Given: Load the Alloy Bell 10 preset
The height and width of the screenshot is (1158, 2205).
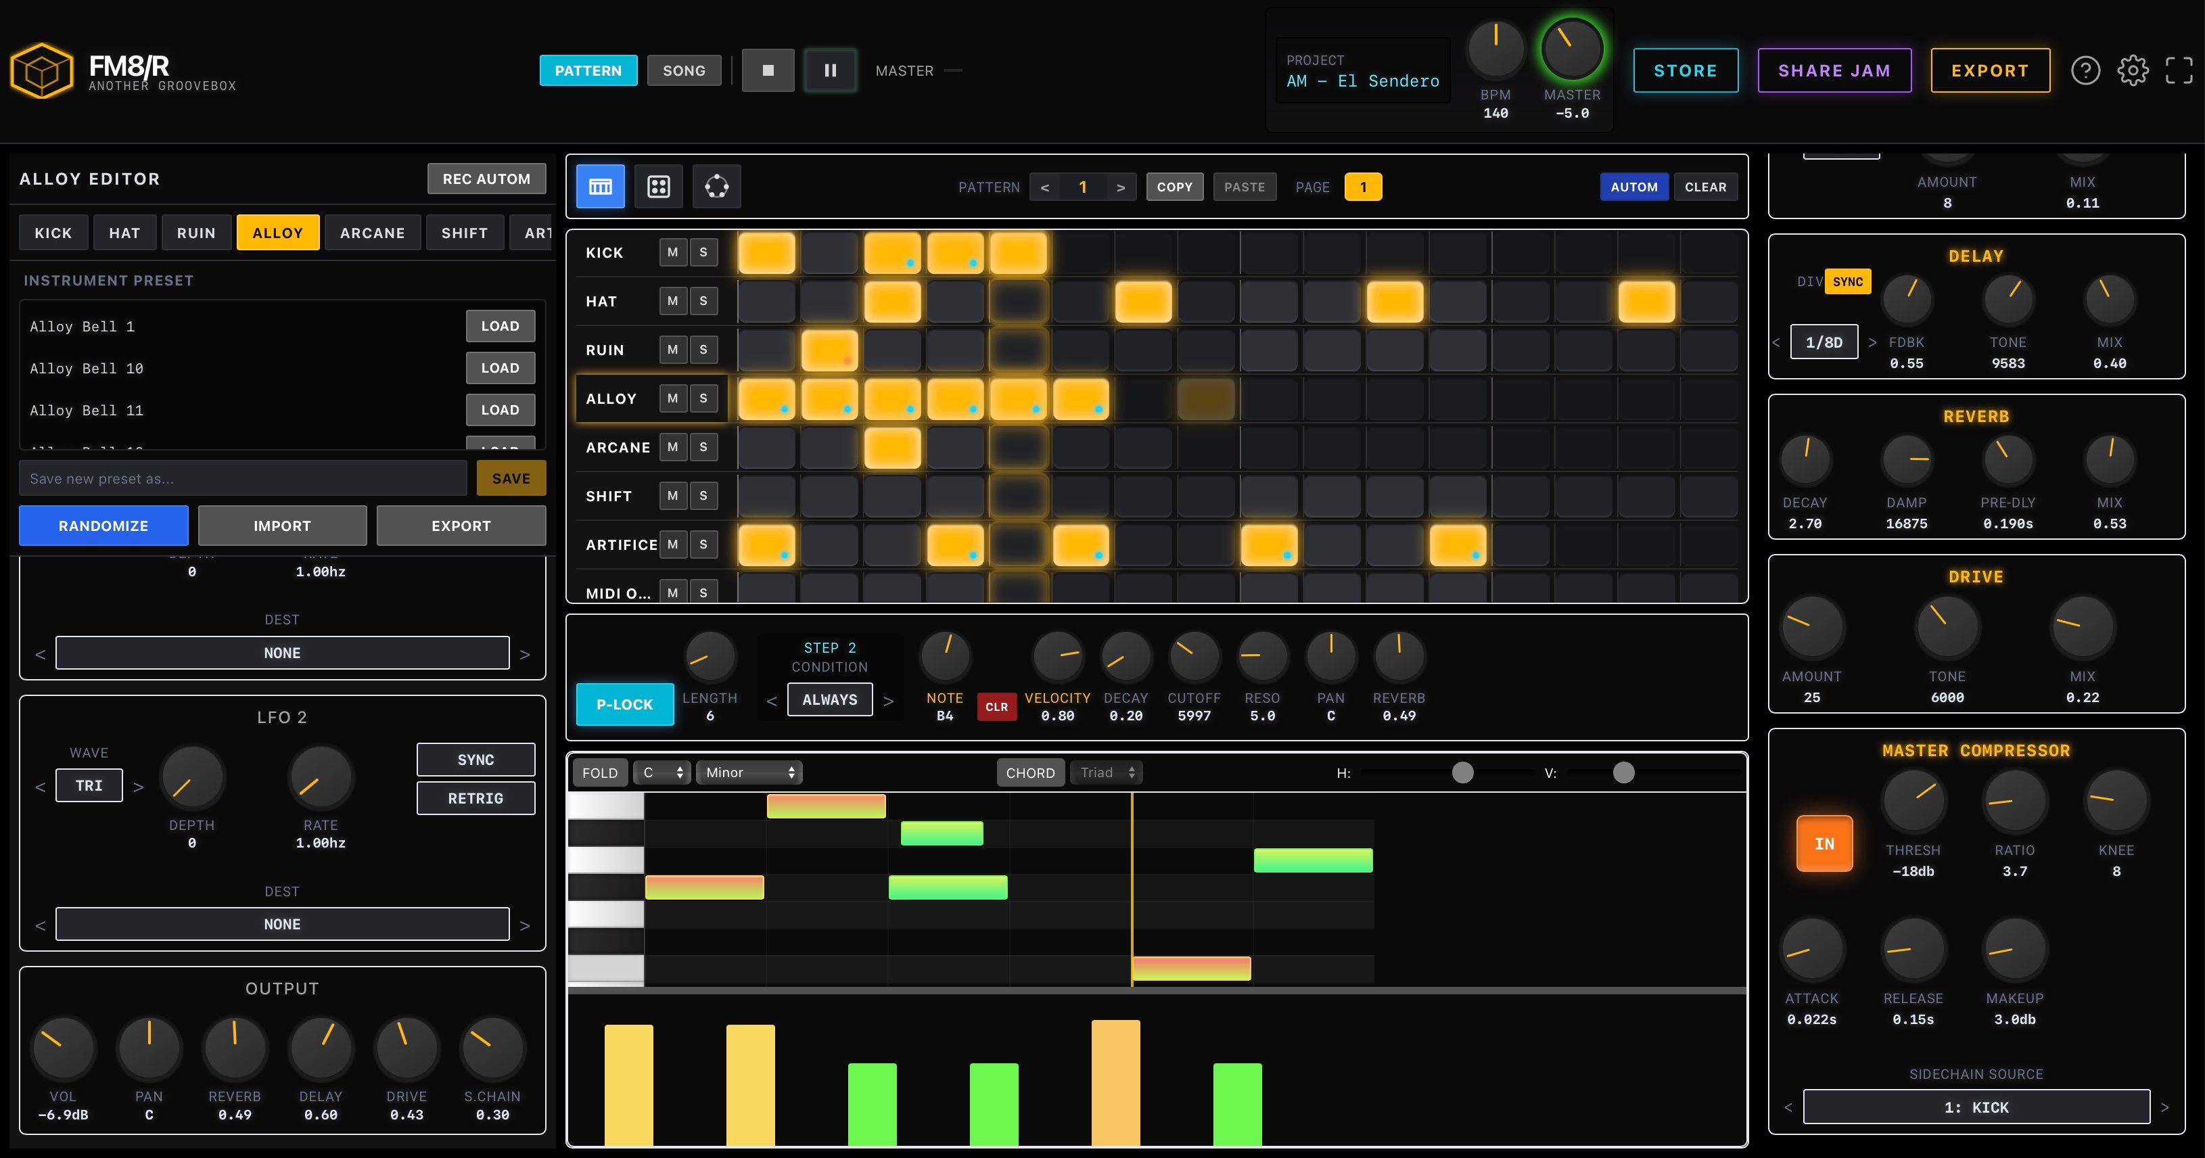Looking at the screenshot, I should click(x=500, y=368).
